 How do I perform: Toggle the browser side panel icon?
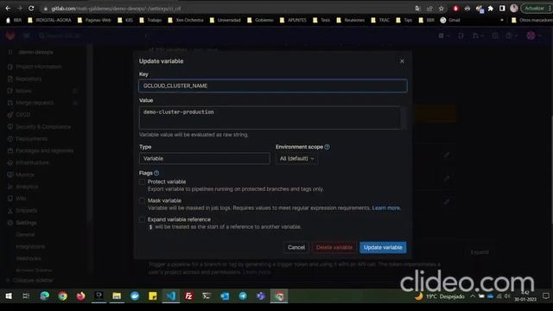[x=502, y=9]
